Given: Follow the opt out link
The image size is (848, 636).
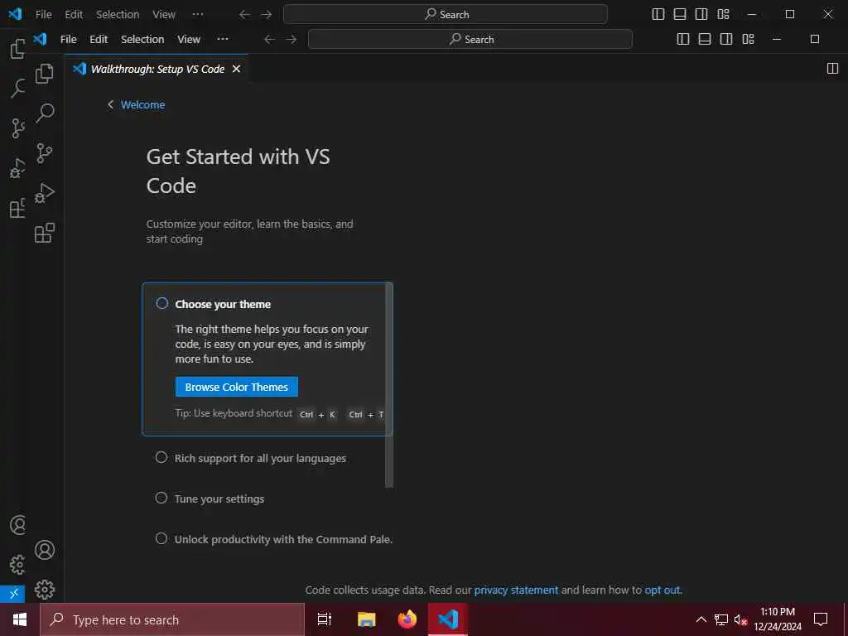Looking at the screenshot, I should click(x=662, y=590).
